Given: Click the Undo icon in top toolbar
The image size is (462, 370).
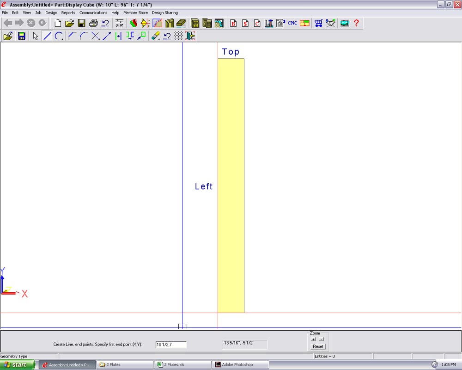Looking at the screenshot, I should click(x=105, y=23).
